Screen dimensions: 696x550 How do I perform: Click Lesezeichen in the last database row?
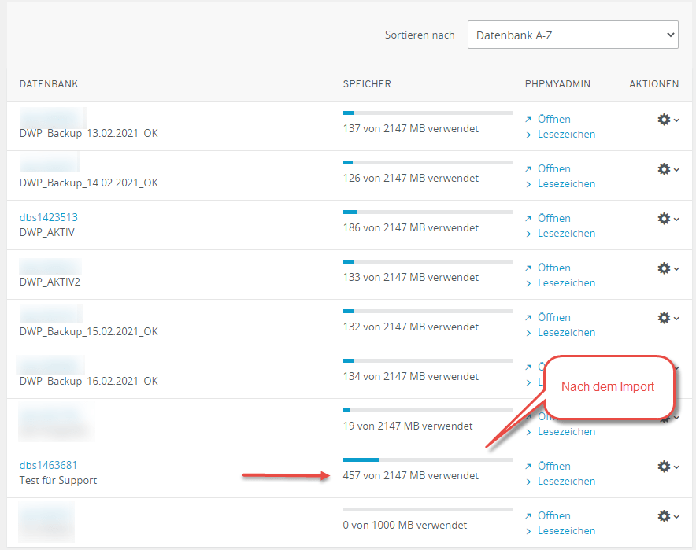click(x=566, y=530)
